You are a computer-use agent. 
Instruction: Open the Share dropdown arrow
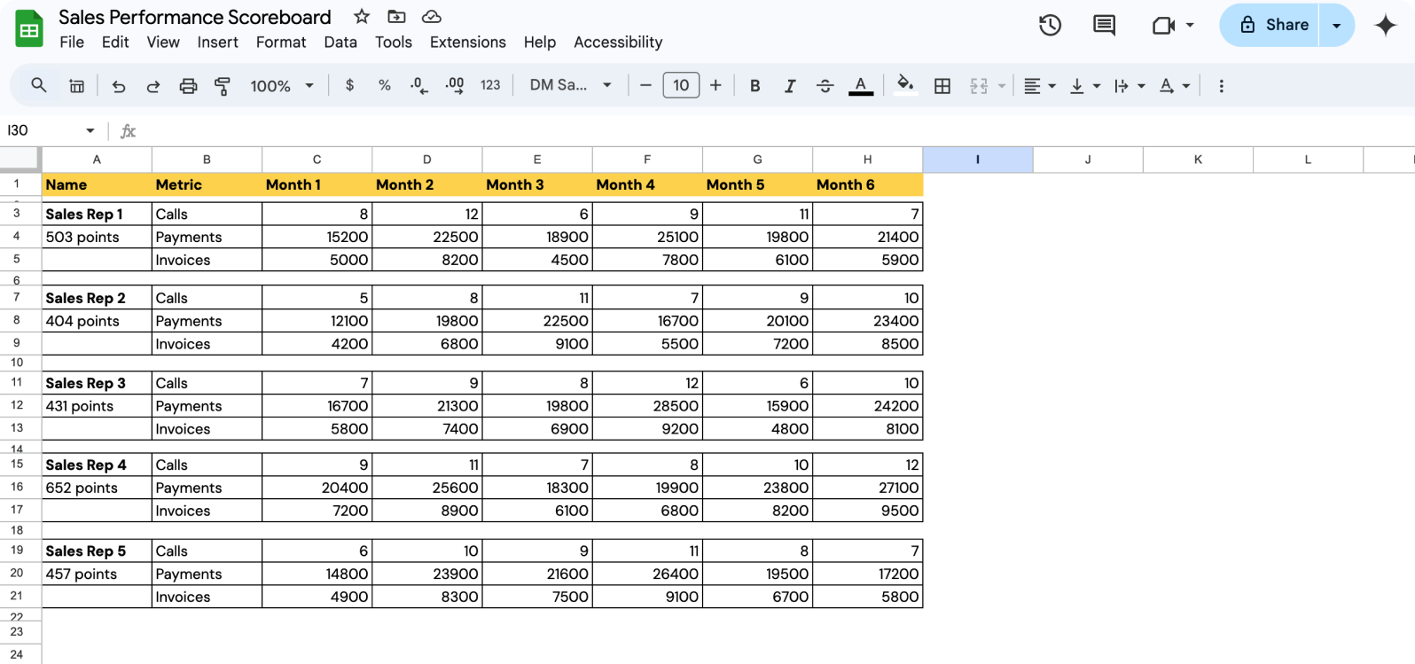[1336, 25]
